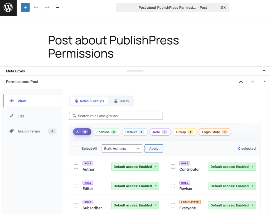Collapse the Meta Boxes section chevron
Screen dimensions: 270x214
coord(264,71)
